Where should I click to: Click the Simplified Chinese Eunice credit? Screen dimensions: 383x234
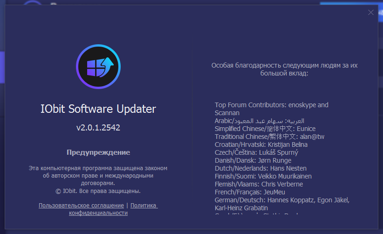coord(265,129)
